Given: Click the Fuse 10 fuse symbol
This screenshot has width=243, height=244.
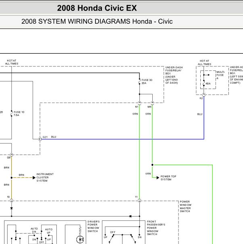Looking at the screenshot, I should [x=12, y=114].
